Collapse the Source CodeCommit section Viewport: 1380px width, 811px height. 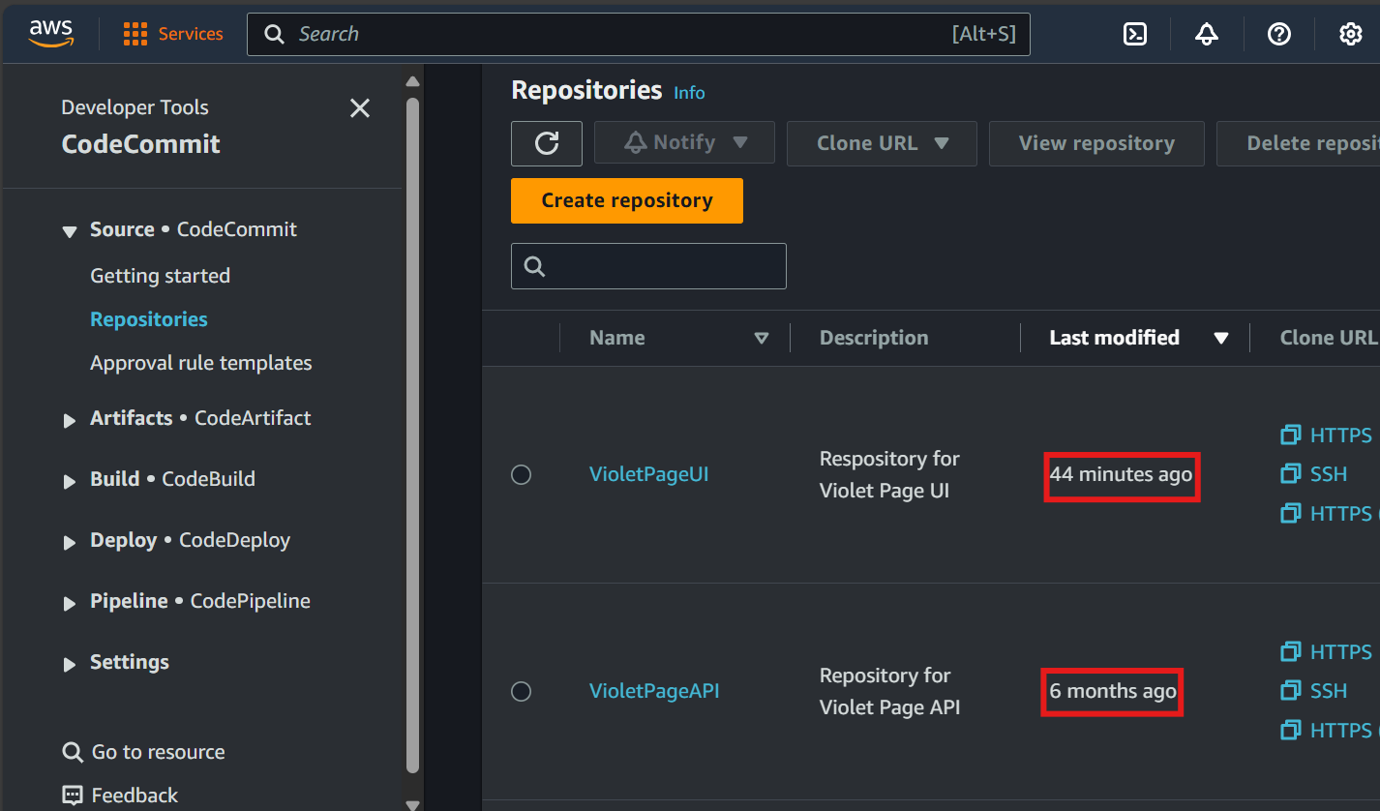[x=70, y=231]
